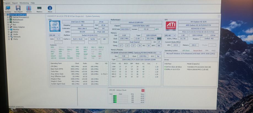Expand the Central Processor(s) node
The width and height of the screenshot is (253, 113).
click(x=8, y=17)
